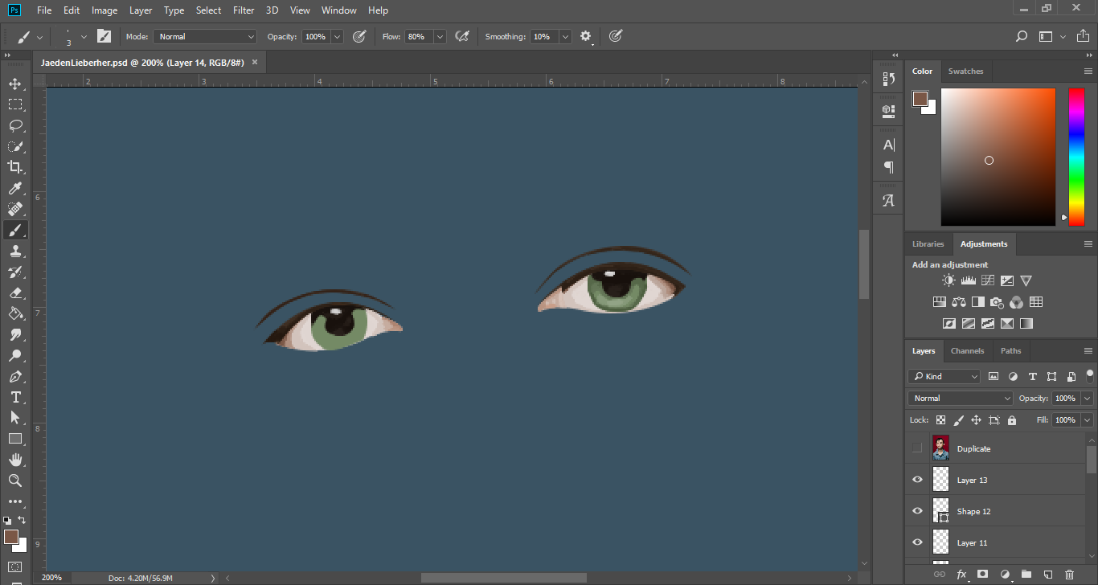Show the Duplicate layer
This screenshot has height=585, width=1098.
click(x=917, y=448)
